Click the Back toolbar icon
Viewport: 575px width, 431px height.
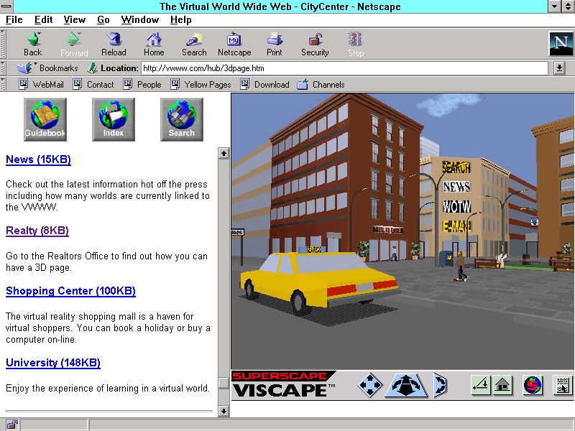point(33,44)
